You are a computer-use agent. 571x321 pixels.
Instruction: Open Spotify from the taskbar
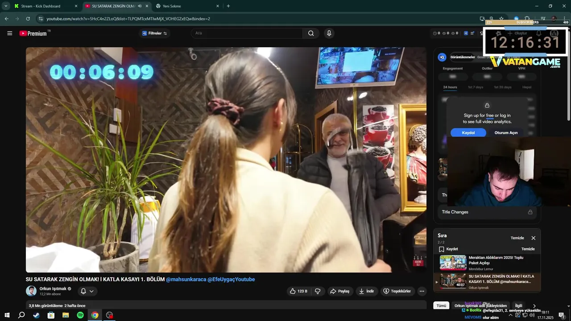pos(80,315)
